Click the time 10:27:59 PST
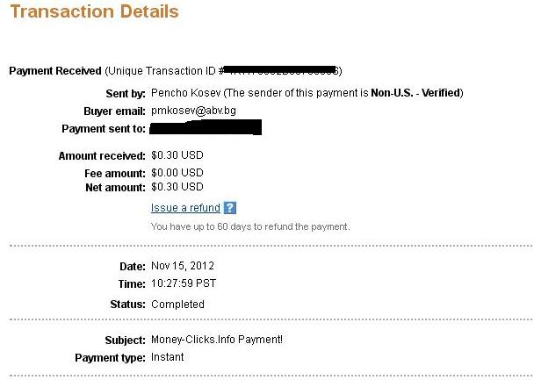This screenshot has height=380, width=534. pos(184,283)
